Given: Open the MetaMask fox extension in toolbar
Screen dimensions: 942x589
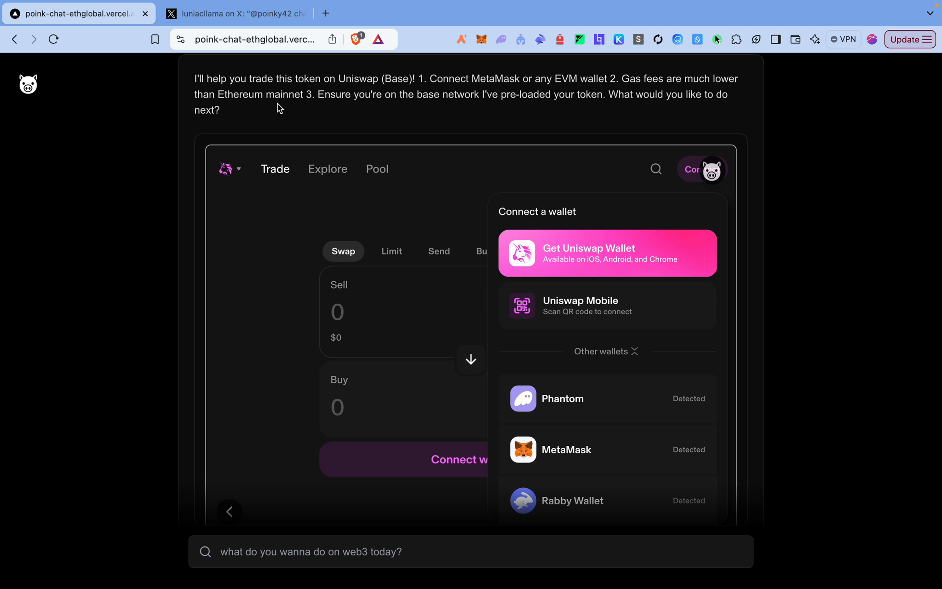Looking at the screenshot, I should 481,40.
